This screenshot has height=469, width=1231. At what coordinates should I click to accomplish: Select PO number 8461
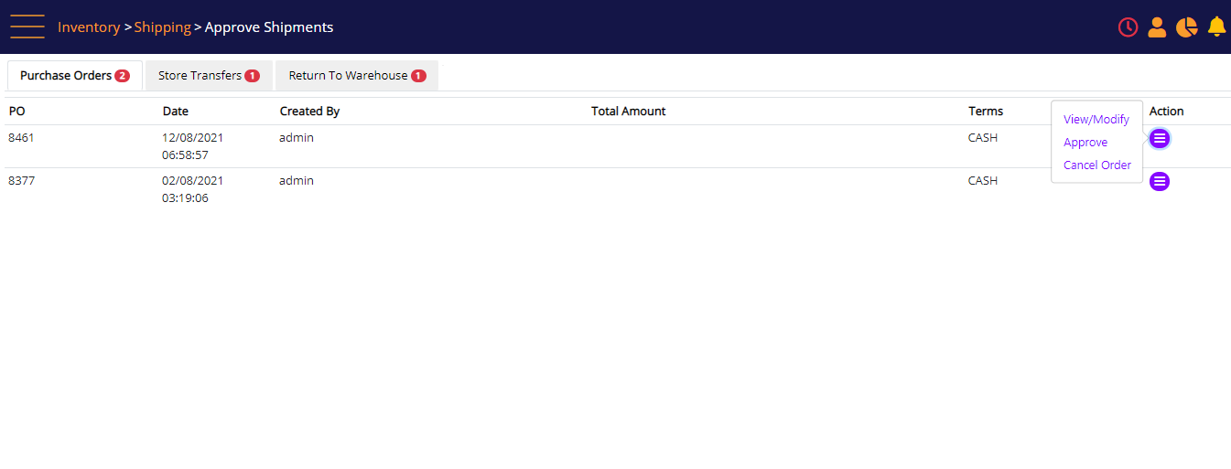(20, 138)
